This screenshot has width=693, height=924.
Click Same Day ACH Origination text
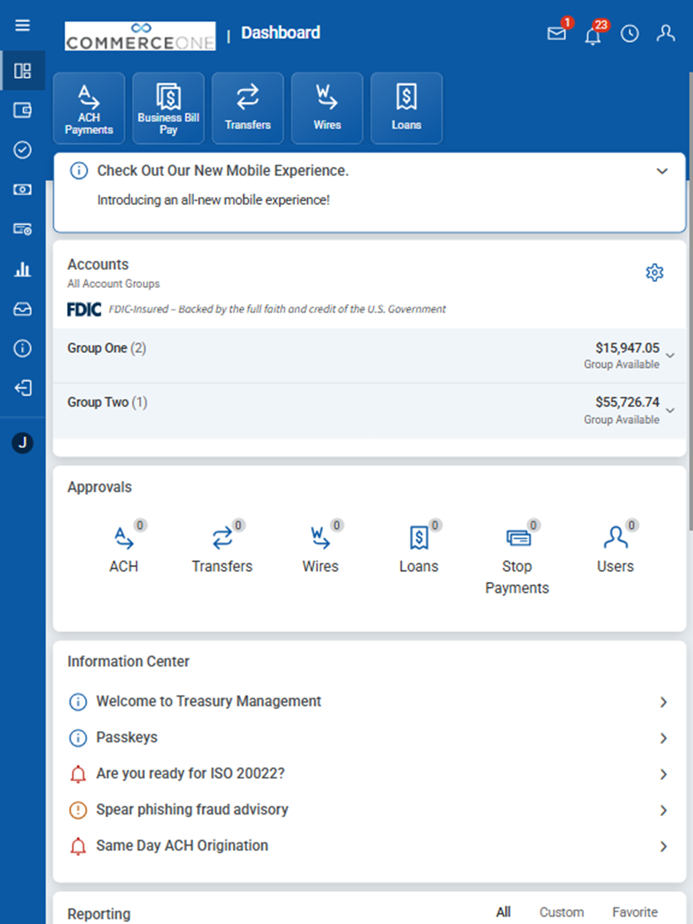(182, 845)
